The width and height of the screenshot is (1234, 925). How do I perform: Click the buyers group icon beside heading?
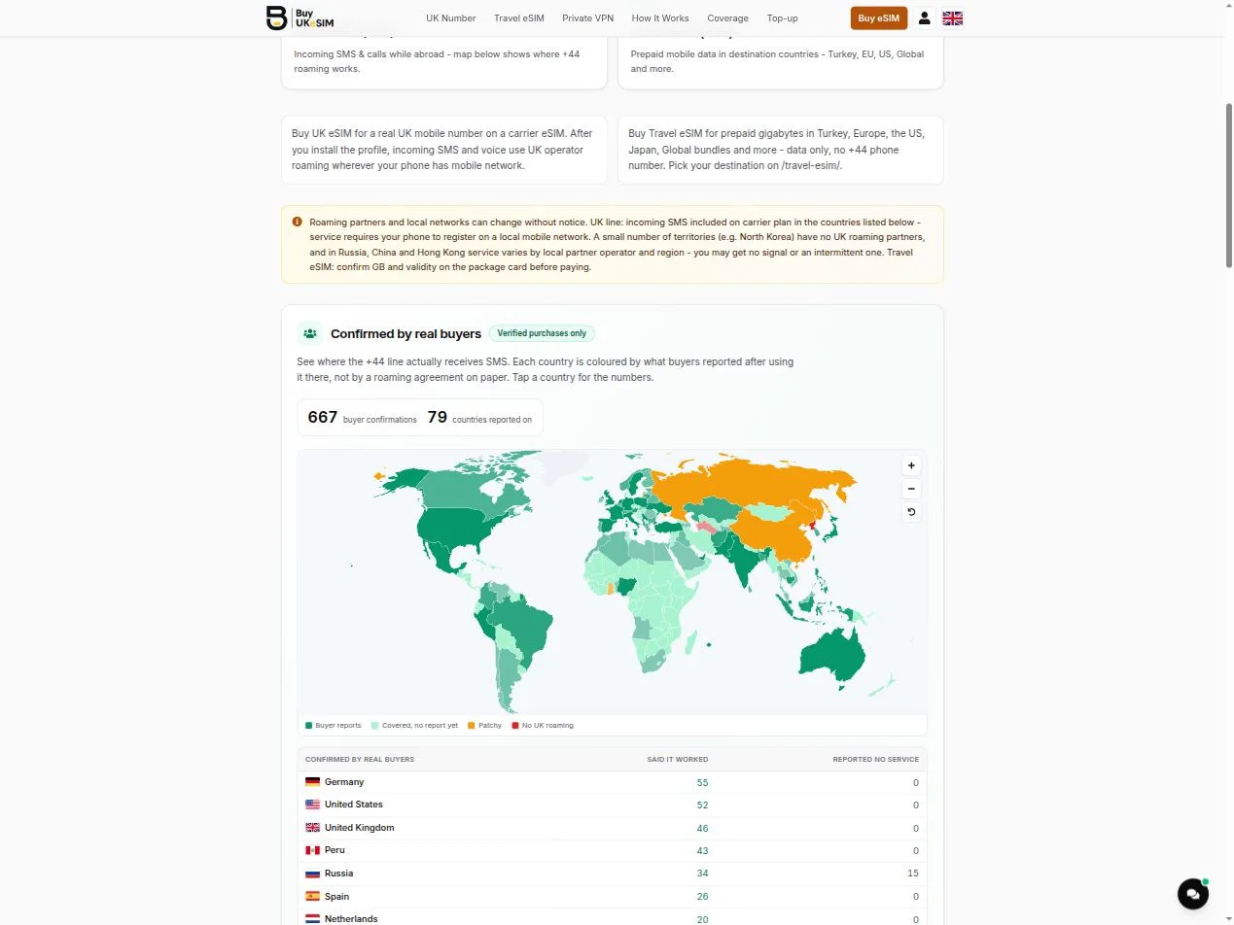tap(309, 333)
